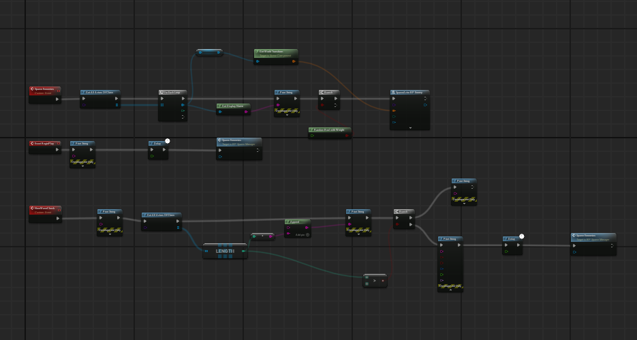Click the Target pin on Spawn Enemies call after BeginPlay
637x340 pixels.
(220, 157)
